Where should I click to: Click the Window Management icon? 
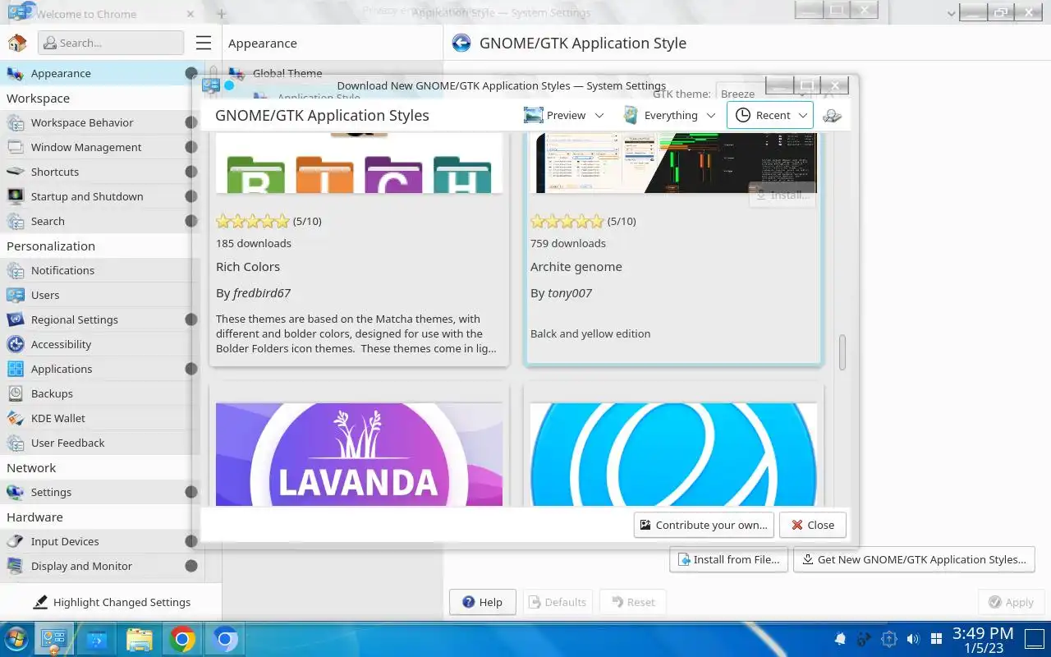click(x=15, y=147)
